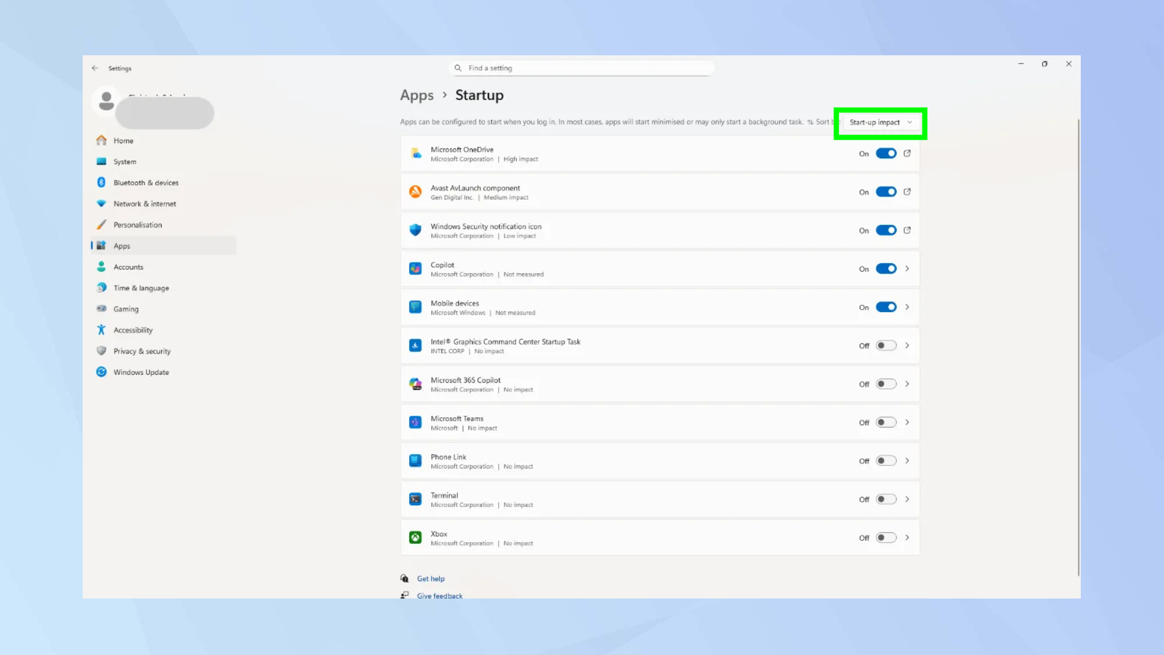Image resolution: width=1164 pixels, height=655 pixels.
Task: Click the Windows Security shield icon
Action: pyautogui.click(x=415, y=230)
